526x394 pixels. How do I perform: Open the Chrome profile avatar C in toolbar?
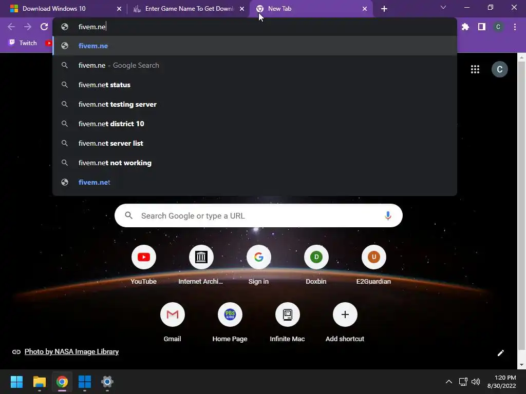click(x=498, y=27)
